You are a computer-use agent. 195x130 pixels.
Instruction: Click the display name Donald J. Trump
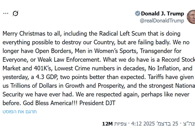[x=162, y=14]
